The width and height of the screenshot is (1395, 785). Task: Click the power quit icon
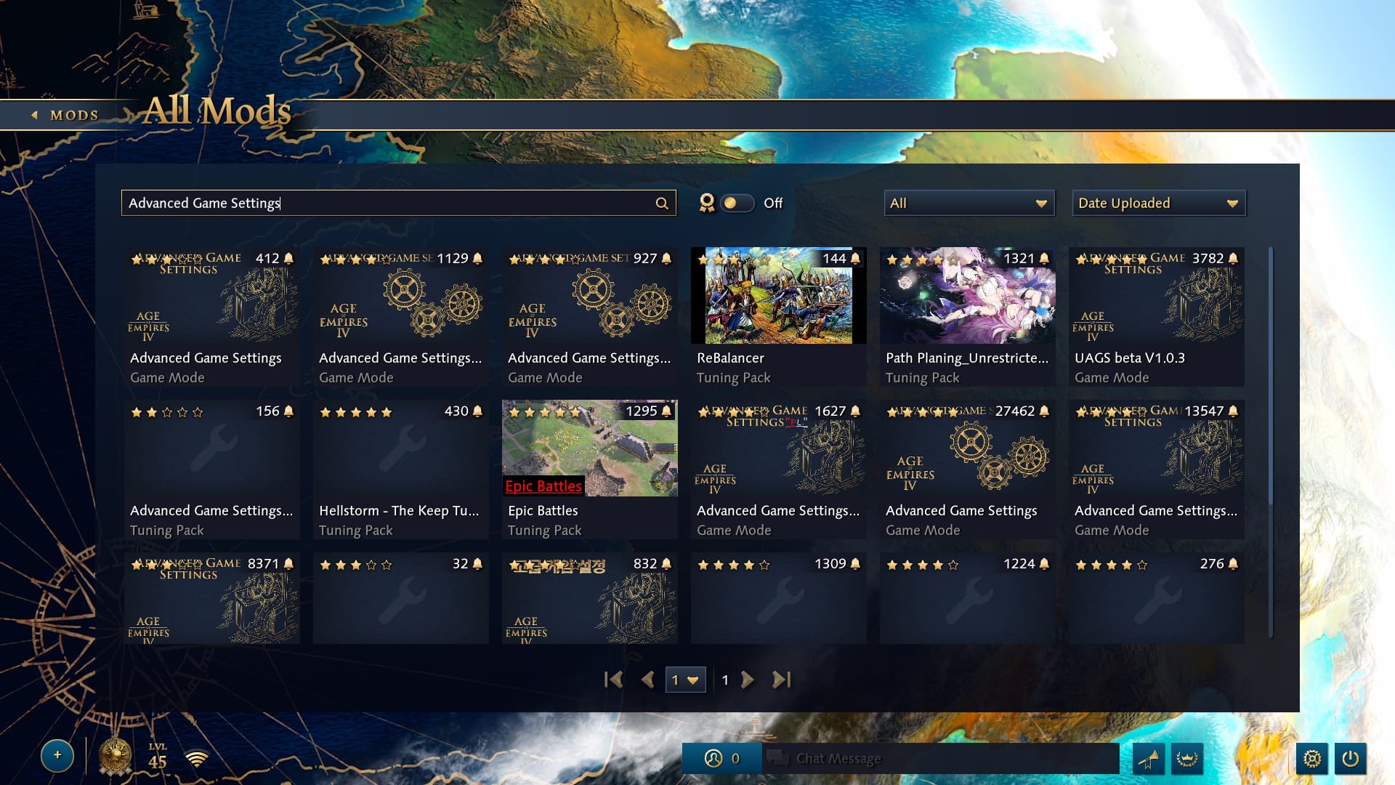1350,759
